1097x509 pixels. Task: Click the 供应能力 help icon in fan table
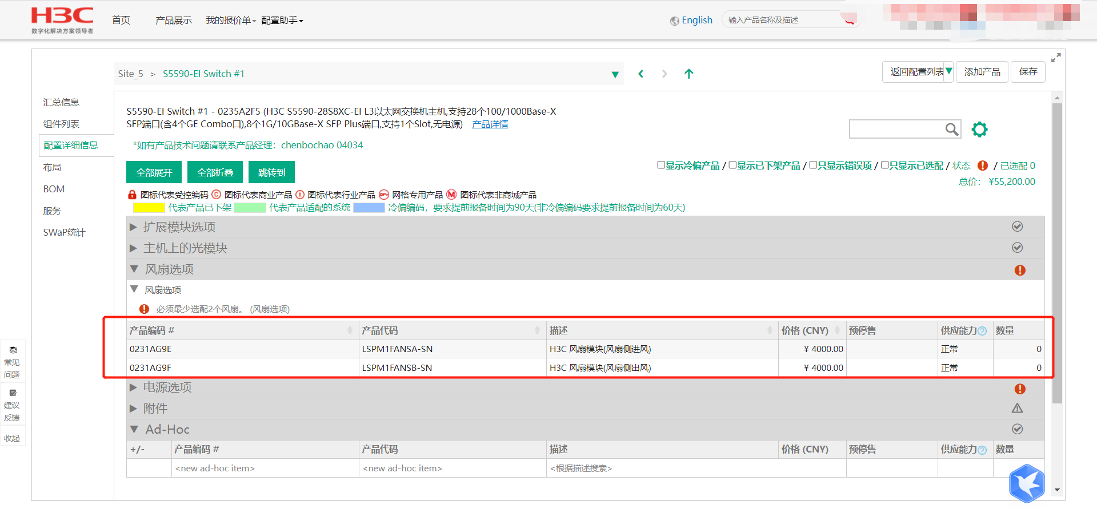click(x=982, y=331)
